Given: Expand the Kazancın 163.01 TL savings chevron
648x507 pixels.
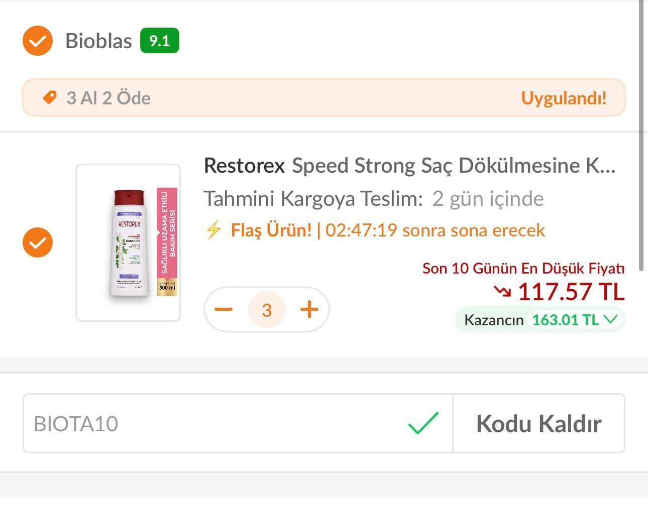Looking at the screenshot, I should point(610,319).
